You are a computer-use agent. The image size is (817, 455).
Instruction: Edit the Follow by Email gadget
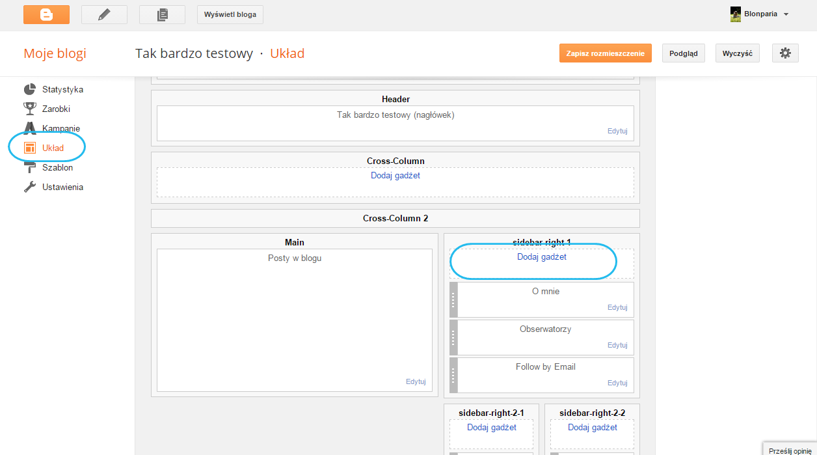tap(617, 383)
